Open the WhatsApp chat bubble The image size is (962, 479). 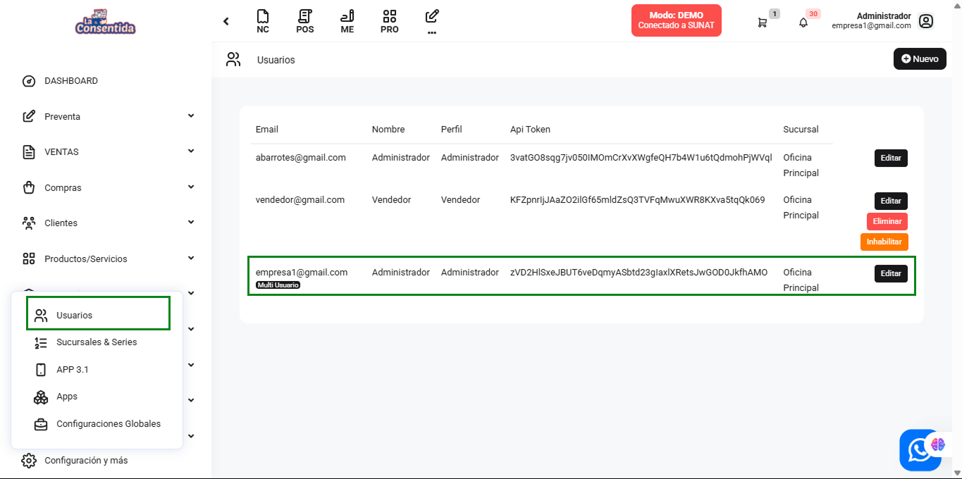tap(919, 450)
